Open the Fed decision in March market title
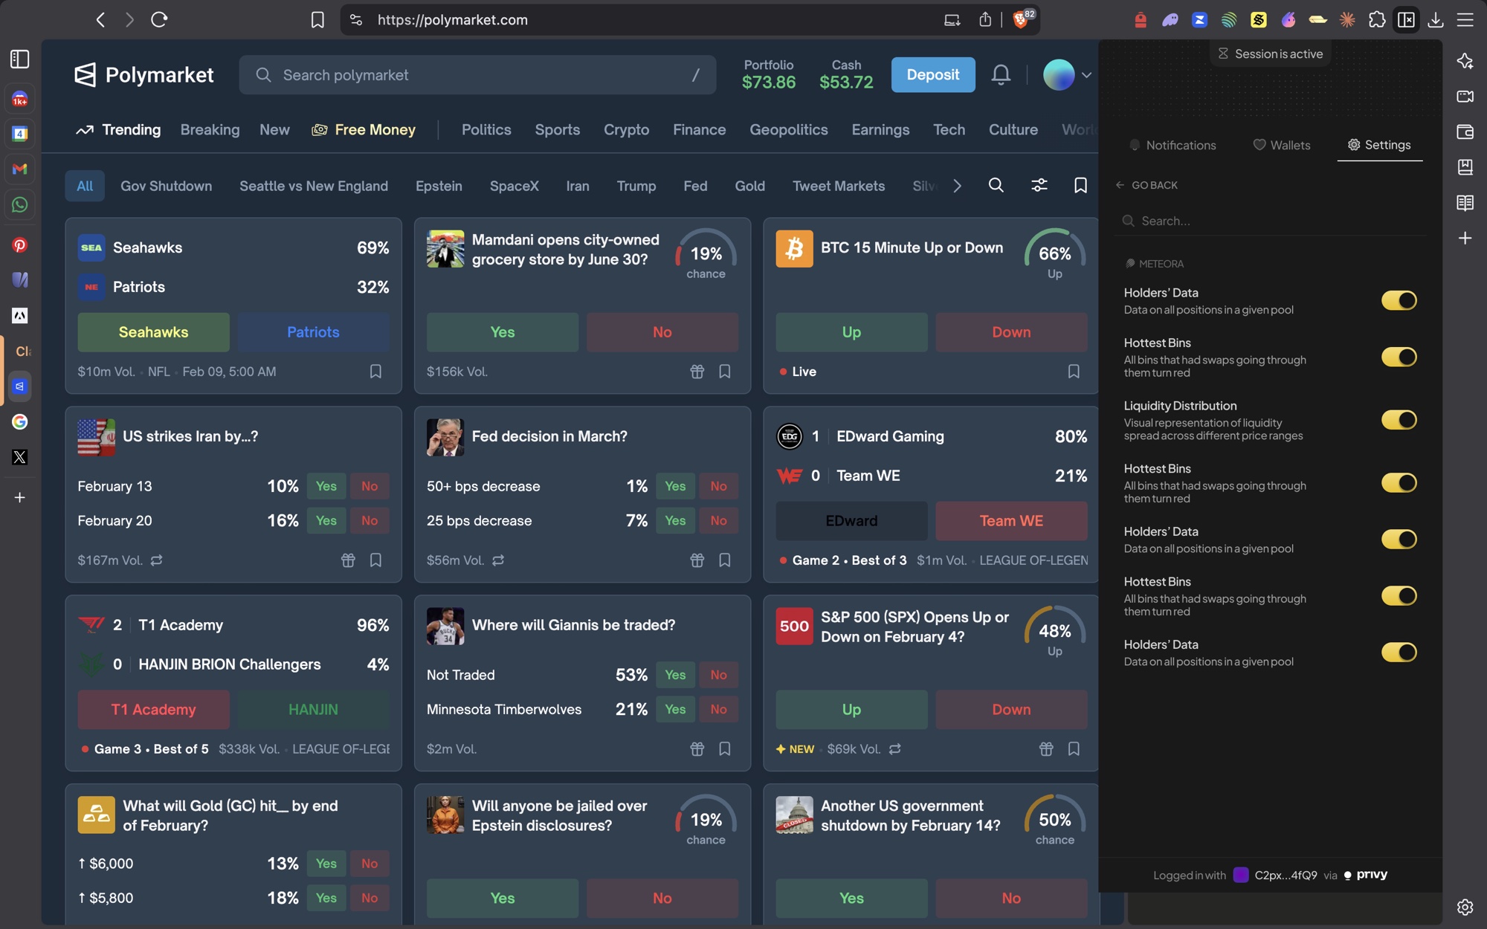The image size is (1487, 929). point(549,436)
